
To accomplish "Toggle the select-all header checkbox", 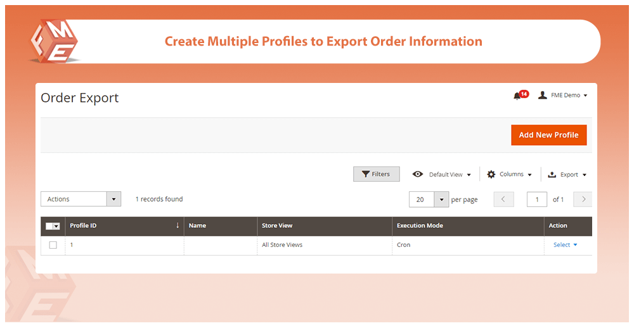I will [x=51, y=226].
